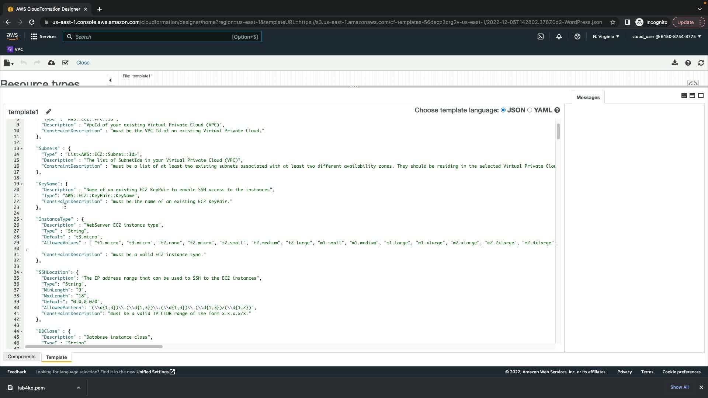Image resolution: width=708 pixels, height=398 pixels.
Task: Open the Messages tab
Action: (x=588, y=98)
